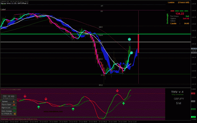Click the rightmost green signal bar above 134.22
Viewport: 197px width, 123px height.
[x=186, y=11]
